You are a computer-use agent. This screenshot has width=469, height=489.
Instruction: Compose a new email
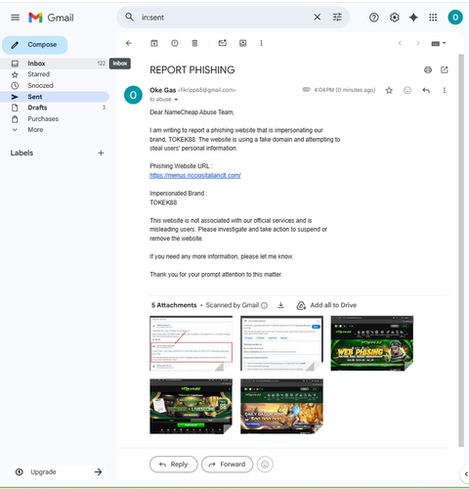[x=35, y=45]
